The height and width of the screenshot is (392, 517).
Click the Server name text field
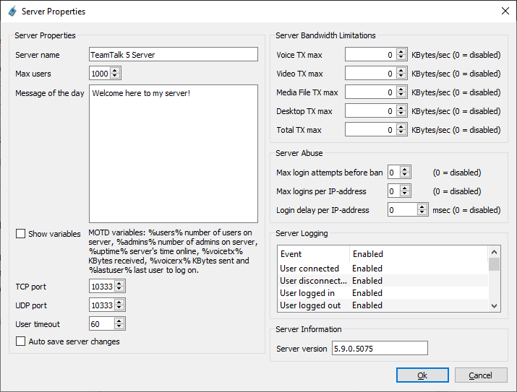coord(173,55)
